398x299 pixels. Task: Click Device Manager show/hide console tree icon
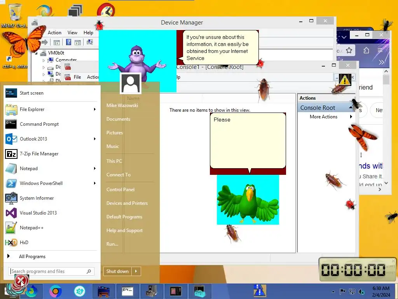[57, 42]
